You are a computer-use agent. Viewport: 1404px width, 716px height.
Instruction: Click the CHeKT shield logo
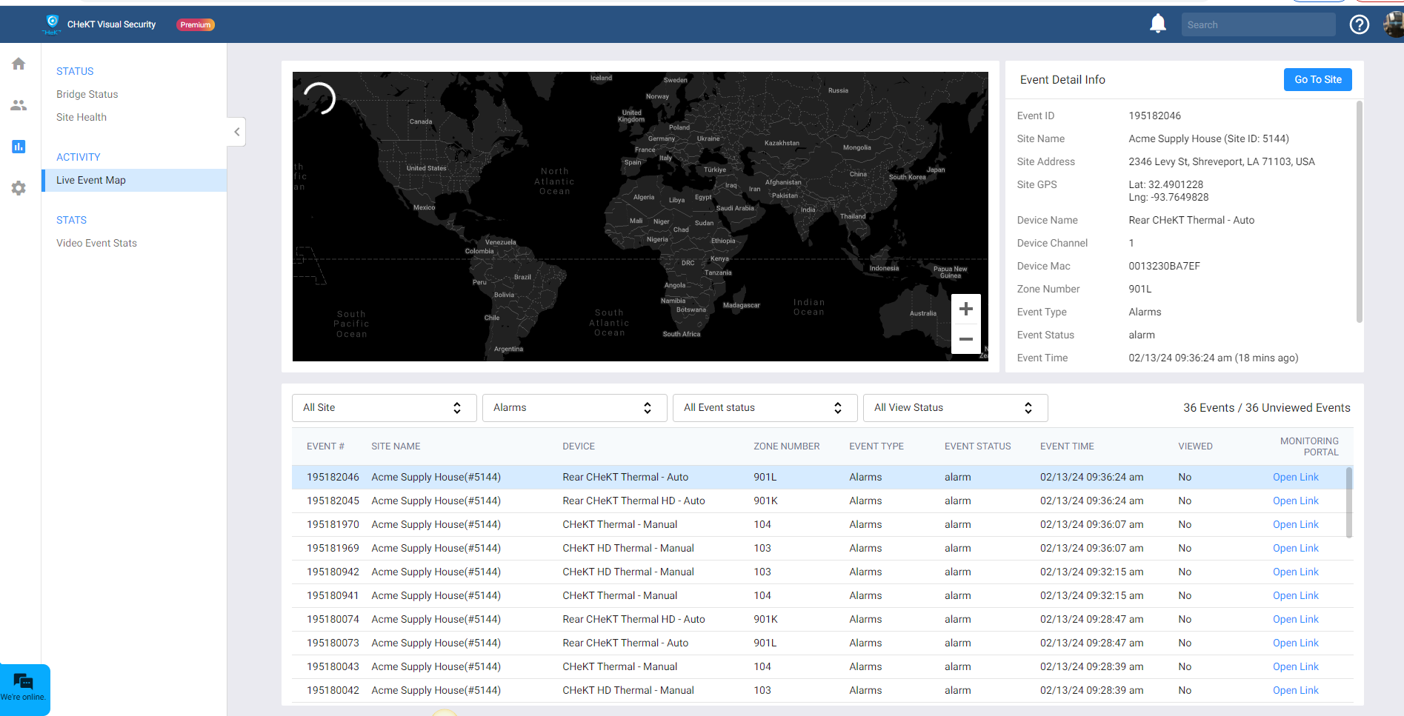click(52, 24)
